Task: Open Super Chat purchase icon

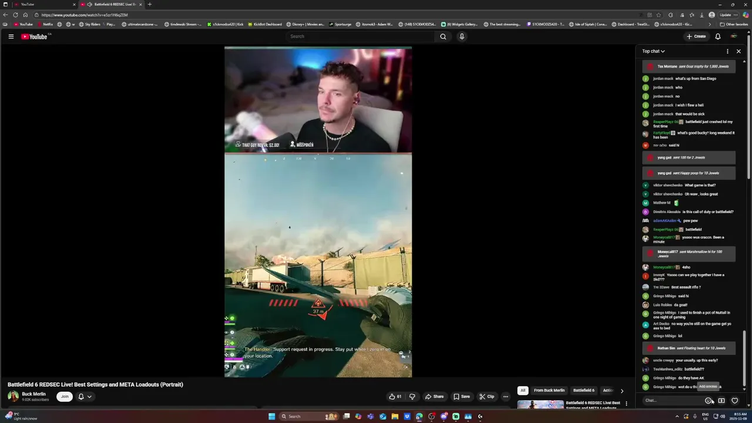Action: coord(721,401)
